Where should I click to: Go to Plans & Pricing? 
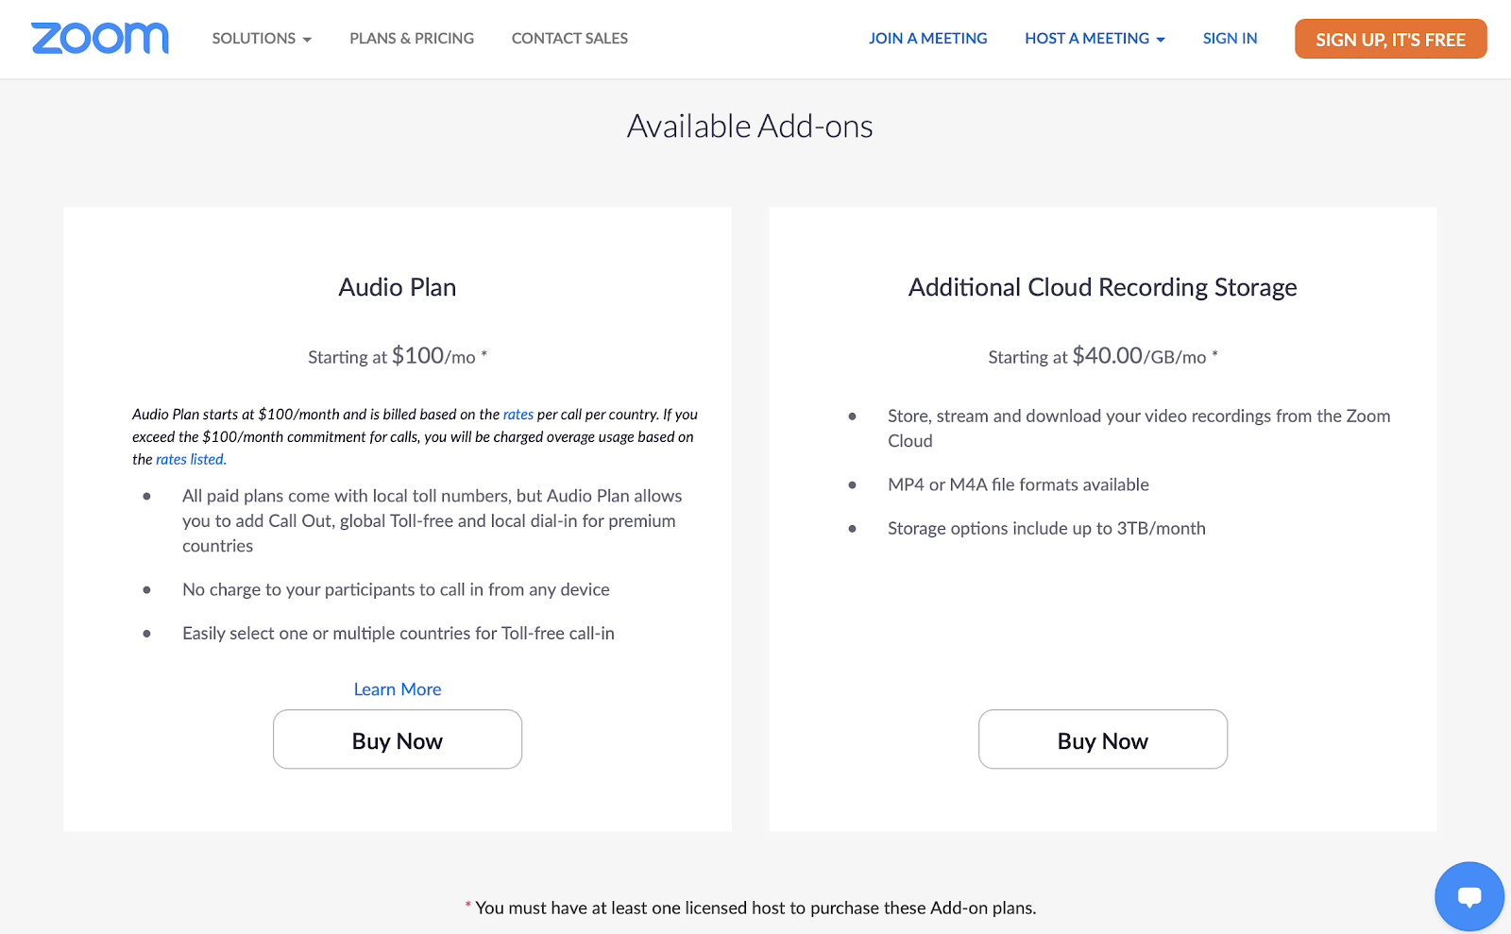(412, 39)
